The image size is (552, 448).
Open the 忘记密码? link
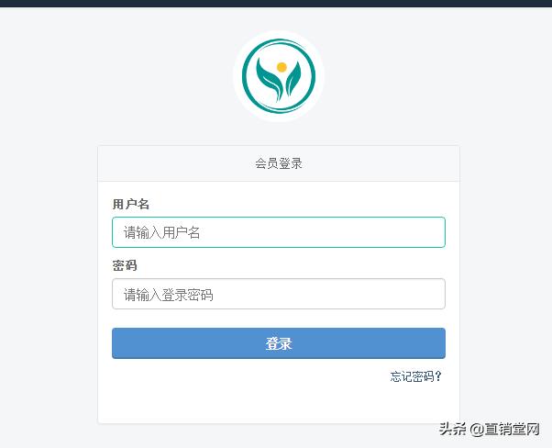coord(415,376)
